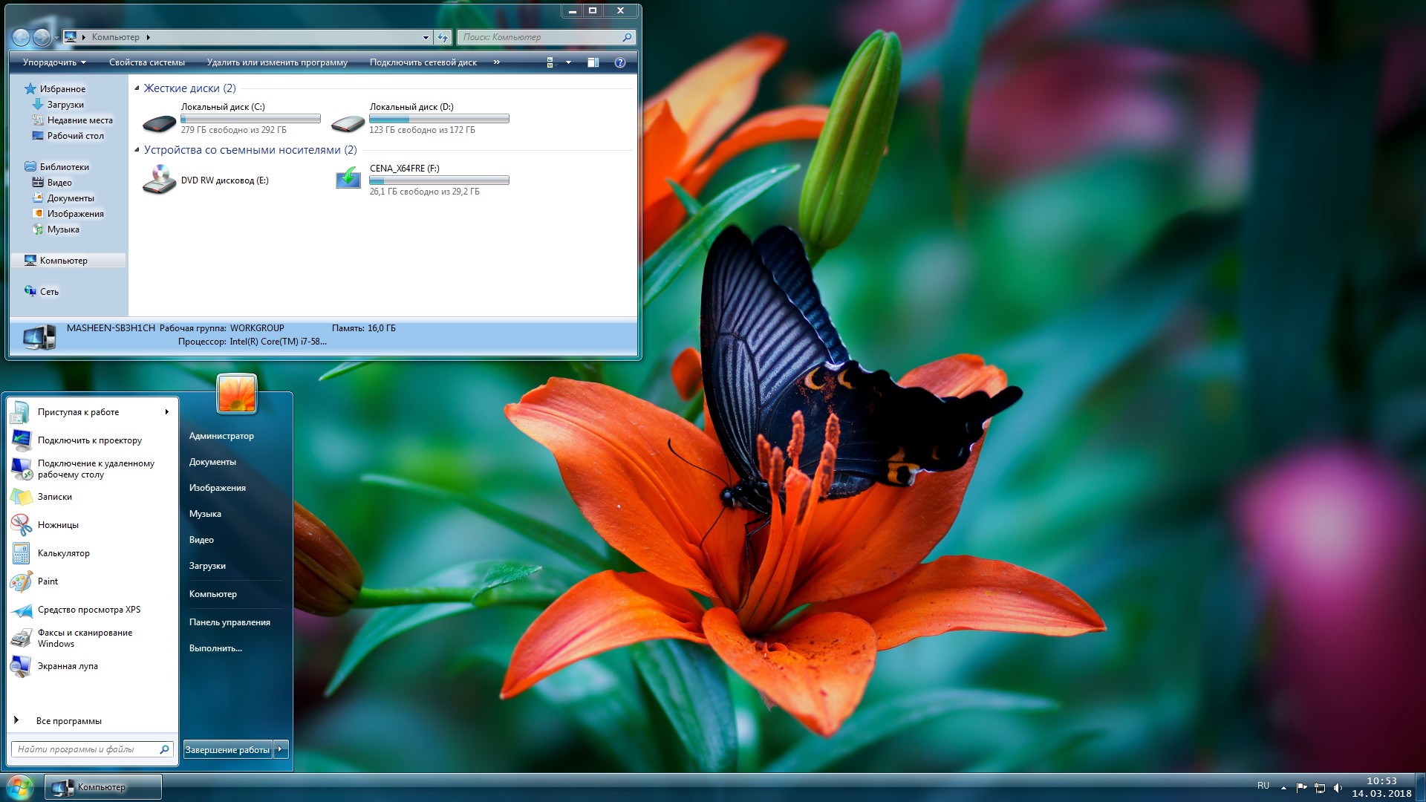Click Панель управления in Start menu
Screen dimensions: 1426x802
229,622
